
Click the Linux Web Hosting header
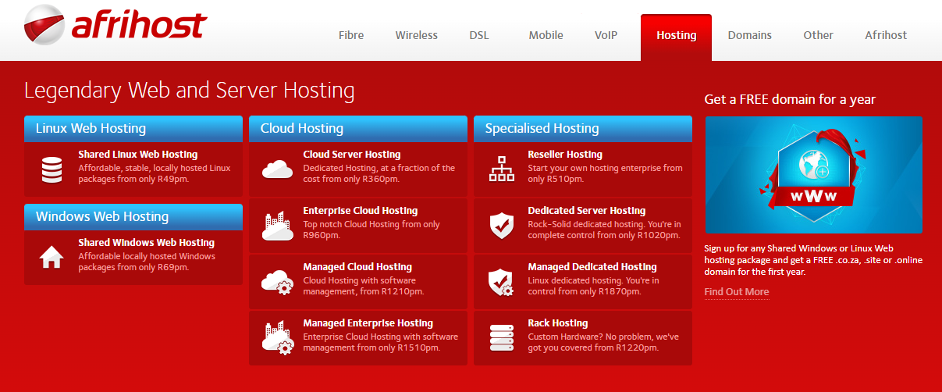[x=133, y=129]
